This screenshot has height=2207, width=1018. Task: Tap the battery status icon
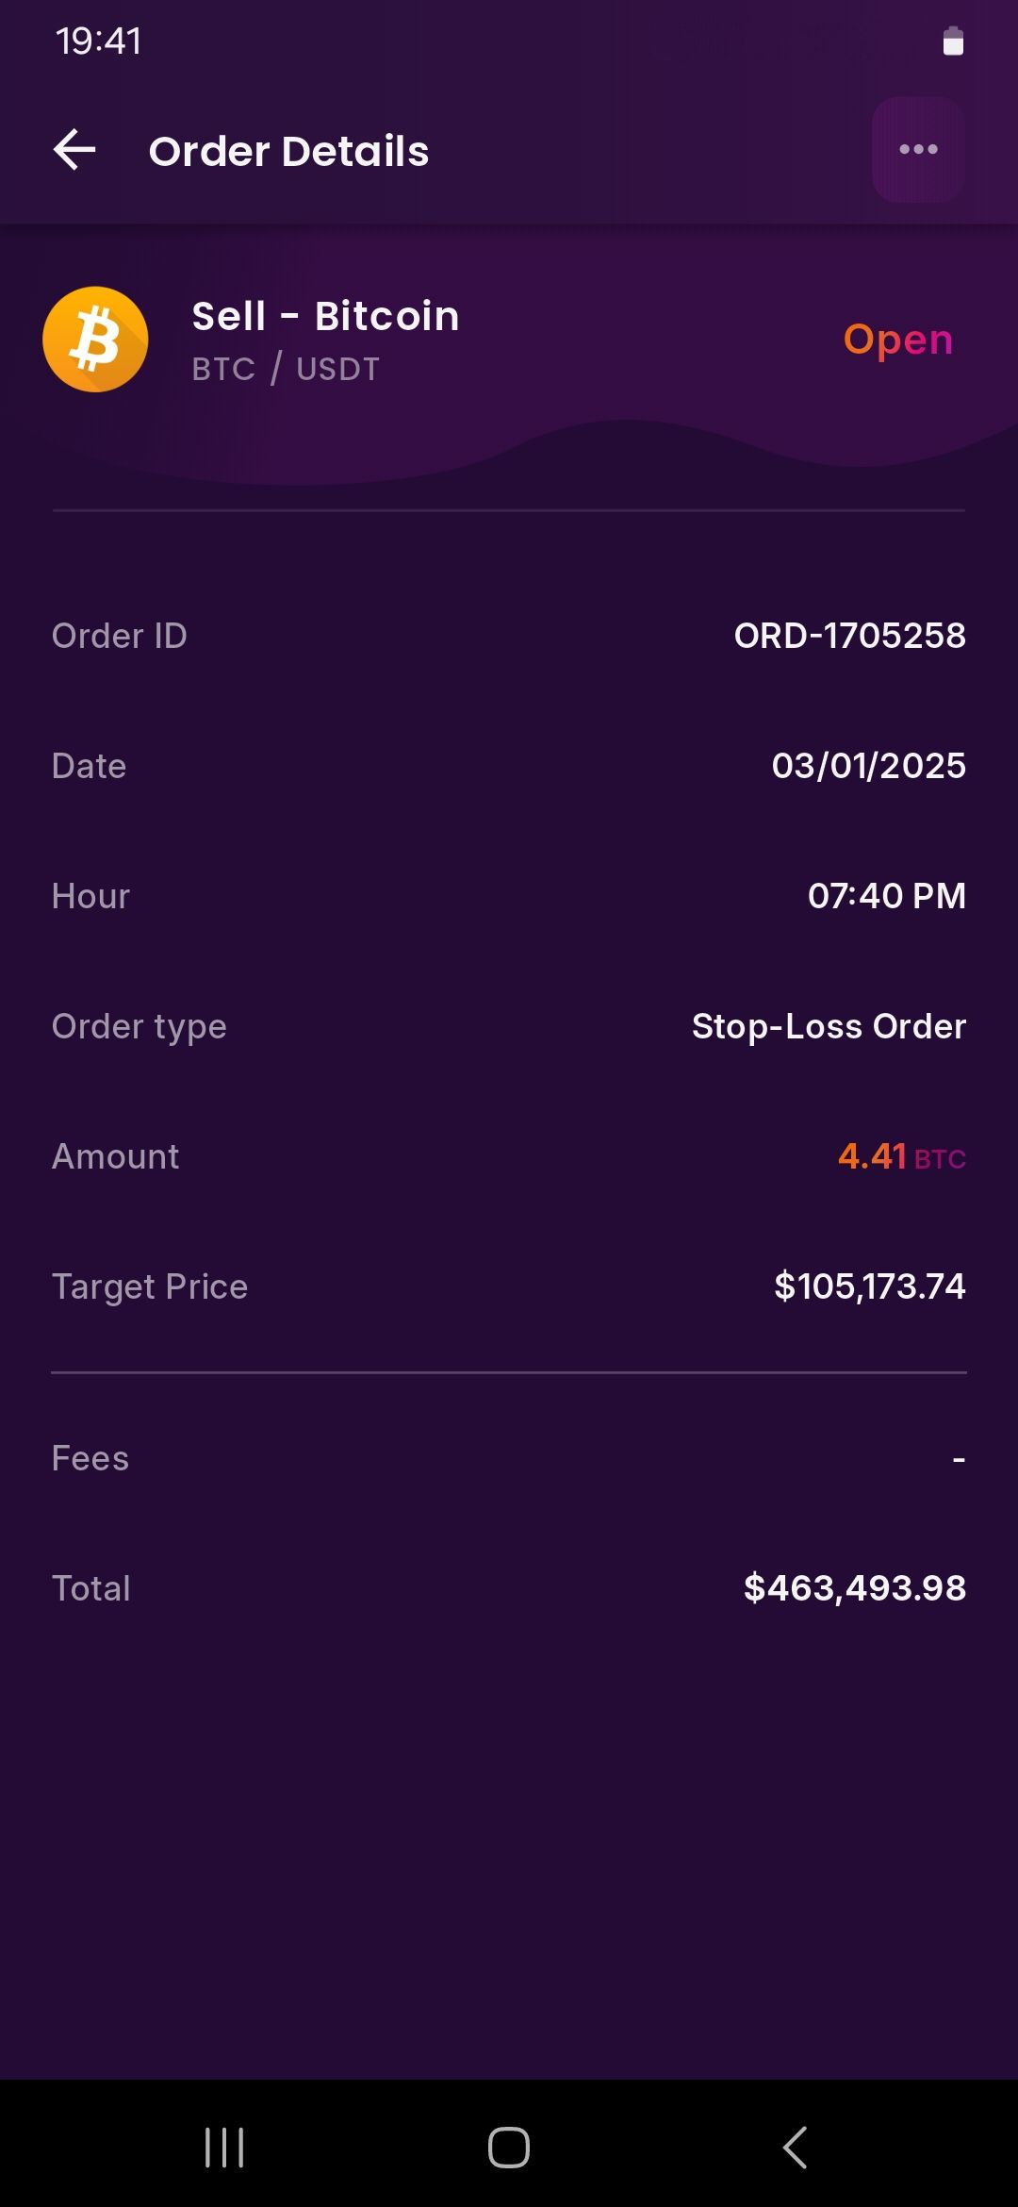click(953, 41)
